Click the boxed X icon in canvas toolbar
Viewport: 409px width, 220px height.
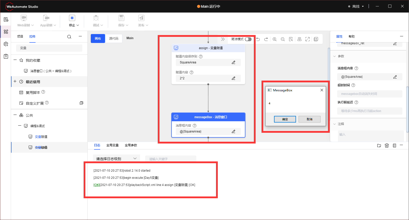[x=316, y=39]
